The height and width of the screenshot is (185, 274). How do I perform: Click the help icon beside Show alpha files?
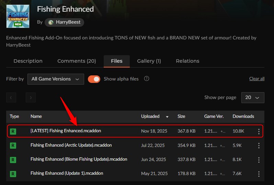(x=146, y=79)
